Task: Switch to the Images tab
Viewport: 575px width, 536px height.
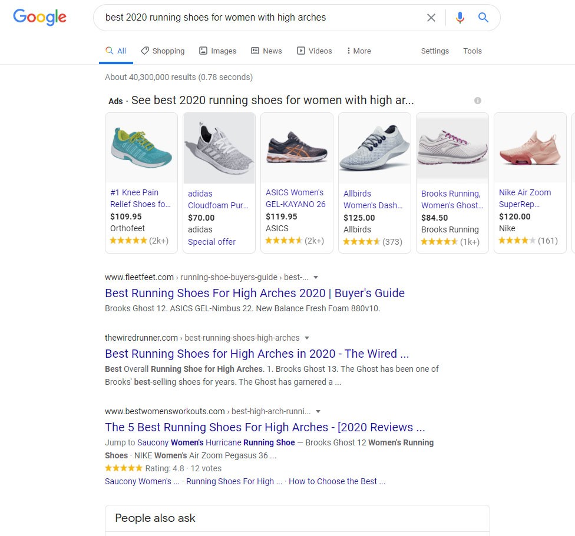Action: [217, 51]
